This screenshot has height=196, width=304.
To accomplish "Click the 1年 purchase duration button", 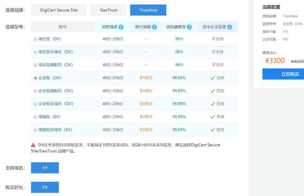I will point(45,187).
